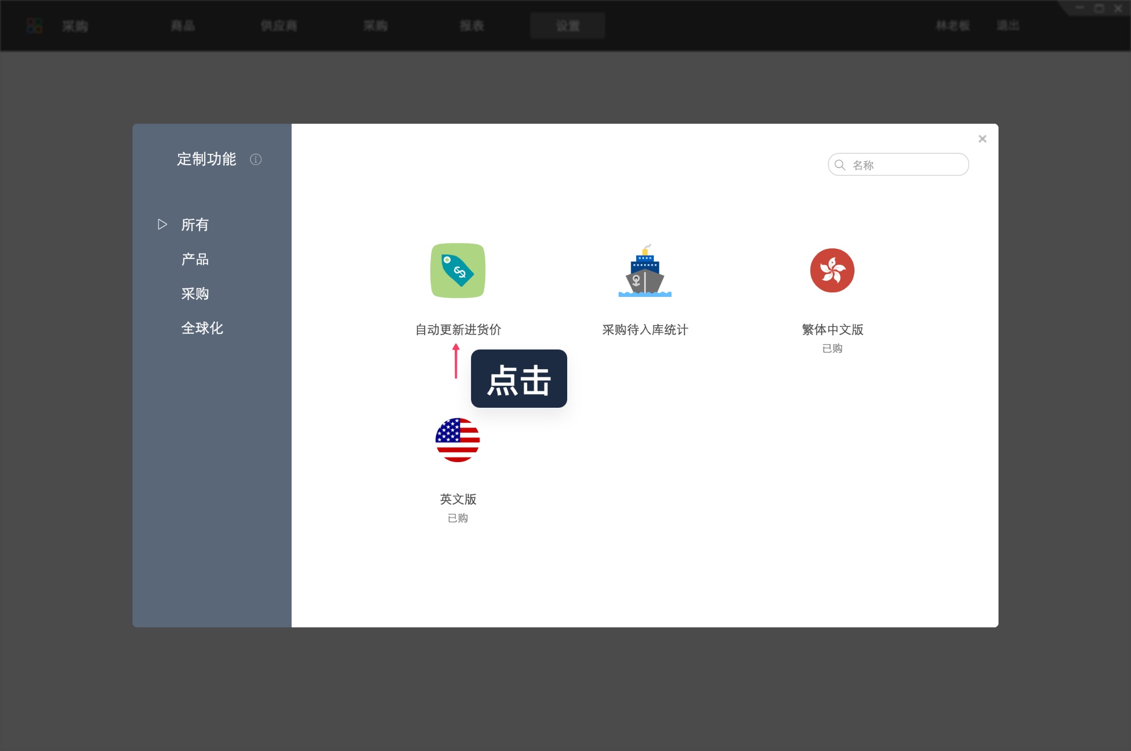The height and width of the screenshot is (751, 1131).
Task: Expand the 所有 category triangle
Action: coord(162,224)
